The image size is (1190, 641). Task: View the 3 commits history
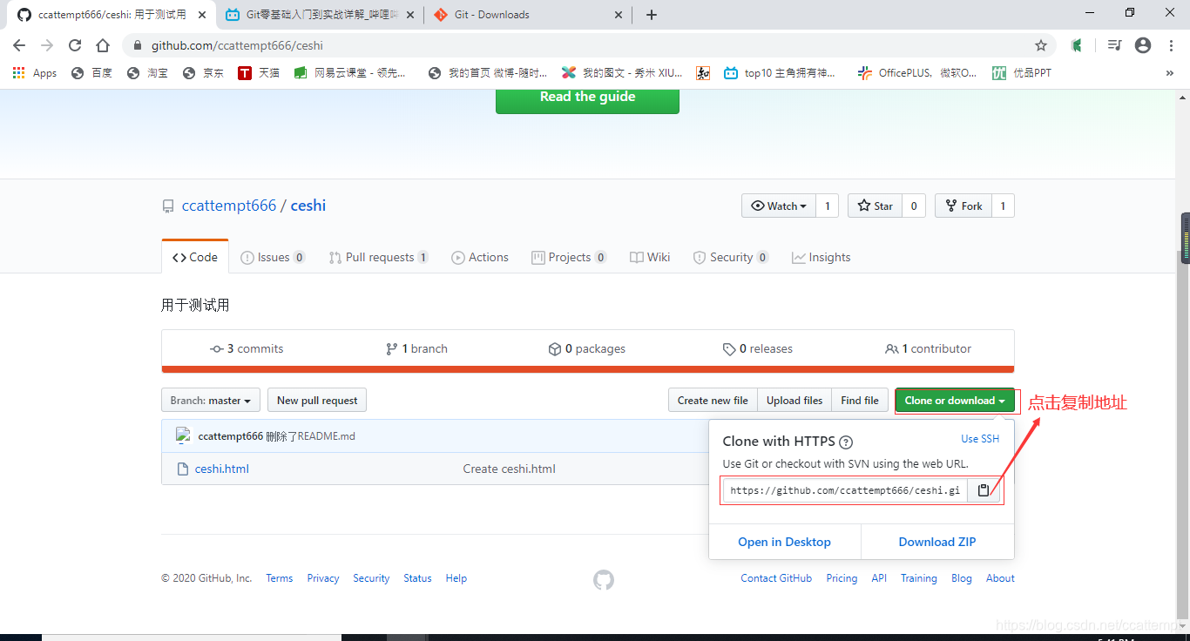(x=247, y=348)
